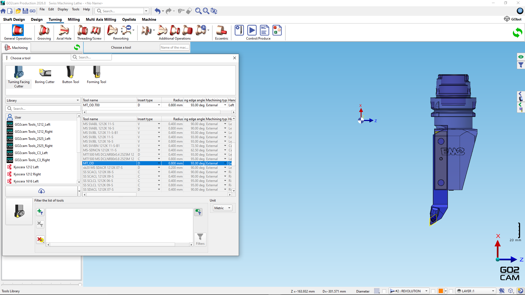Add a filter with the green plus funnel icon
This screenshot has height=295, width=525.
(x=40, y=212)
